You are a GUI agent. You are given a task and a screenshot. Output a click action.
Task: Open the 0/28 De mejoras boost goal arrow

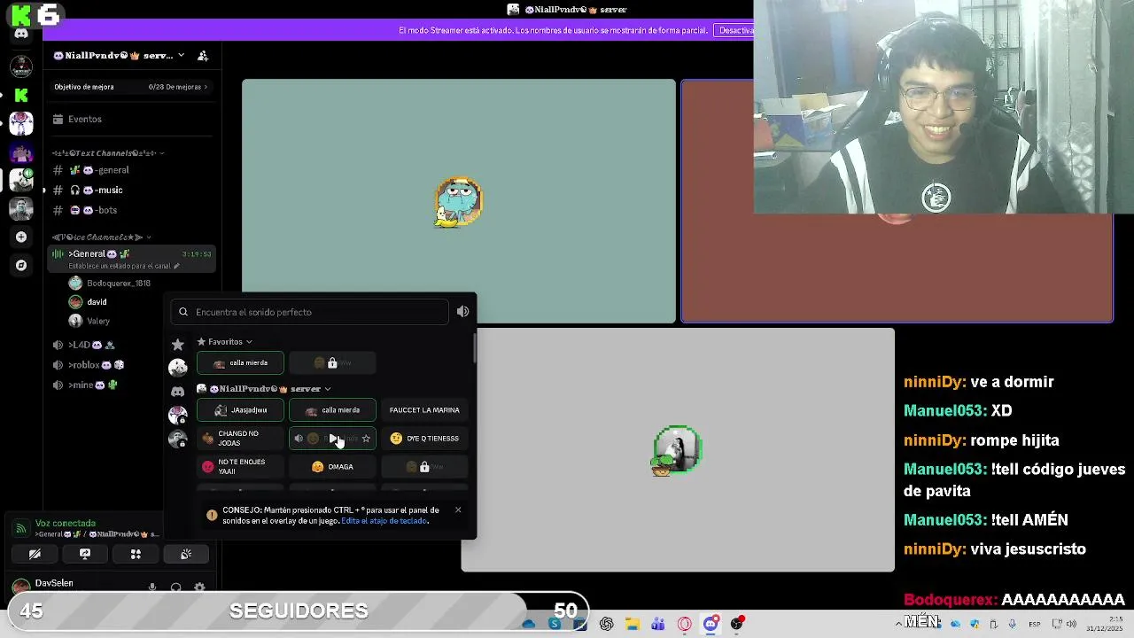point(205,87)
